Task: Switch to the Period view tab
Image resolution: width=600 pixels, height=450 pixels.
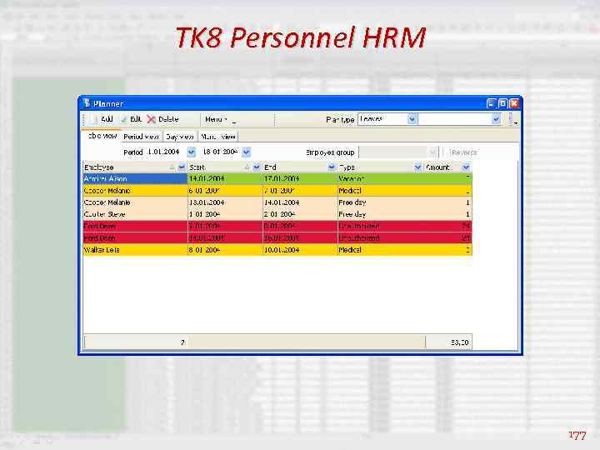Action: 141,137
